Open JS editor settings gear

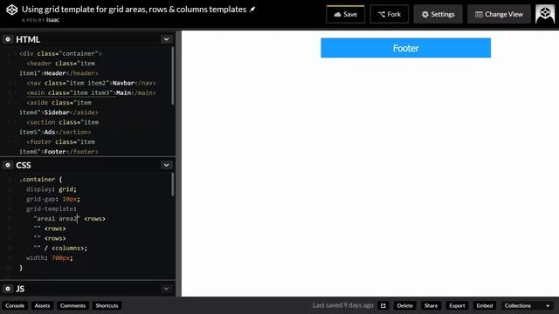[x=8, y=289]
